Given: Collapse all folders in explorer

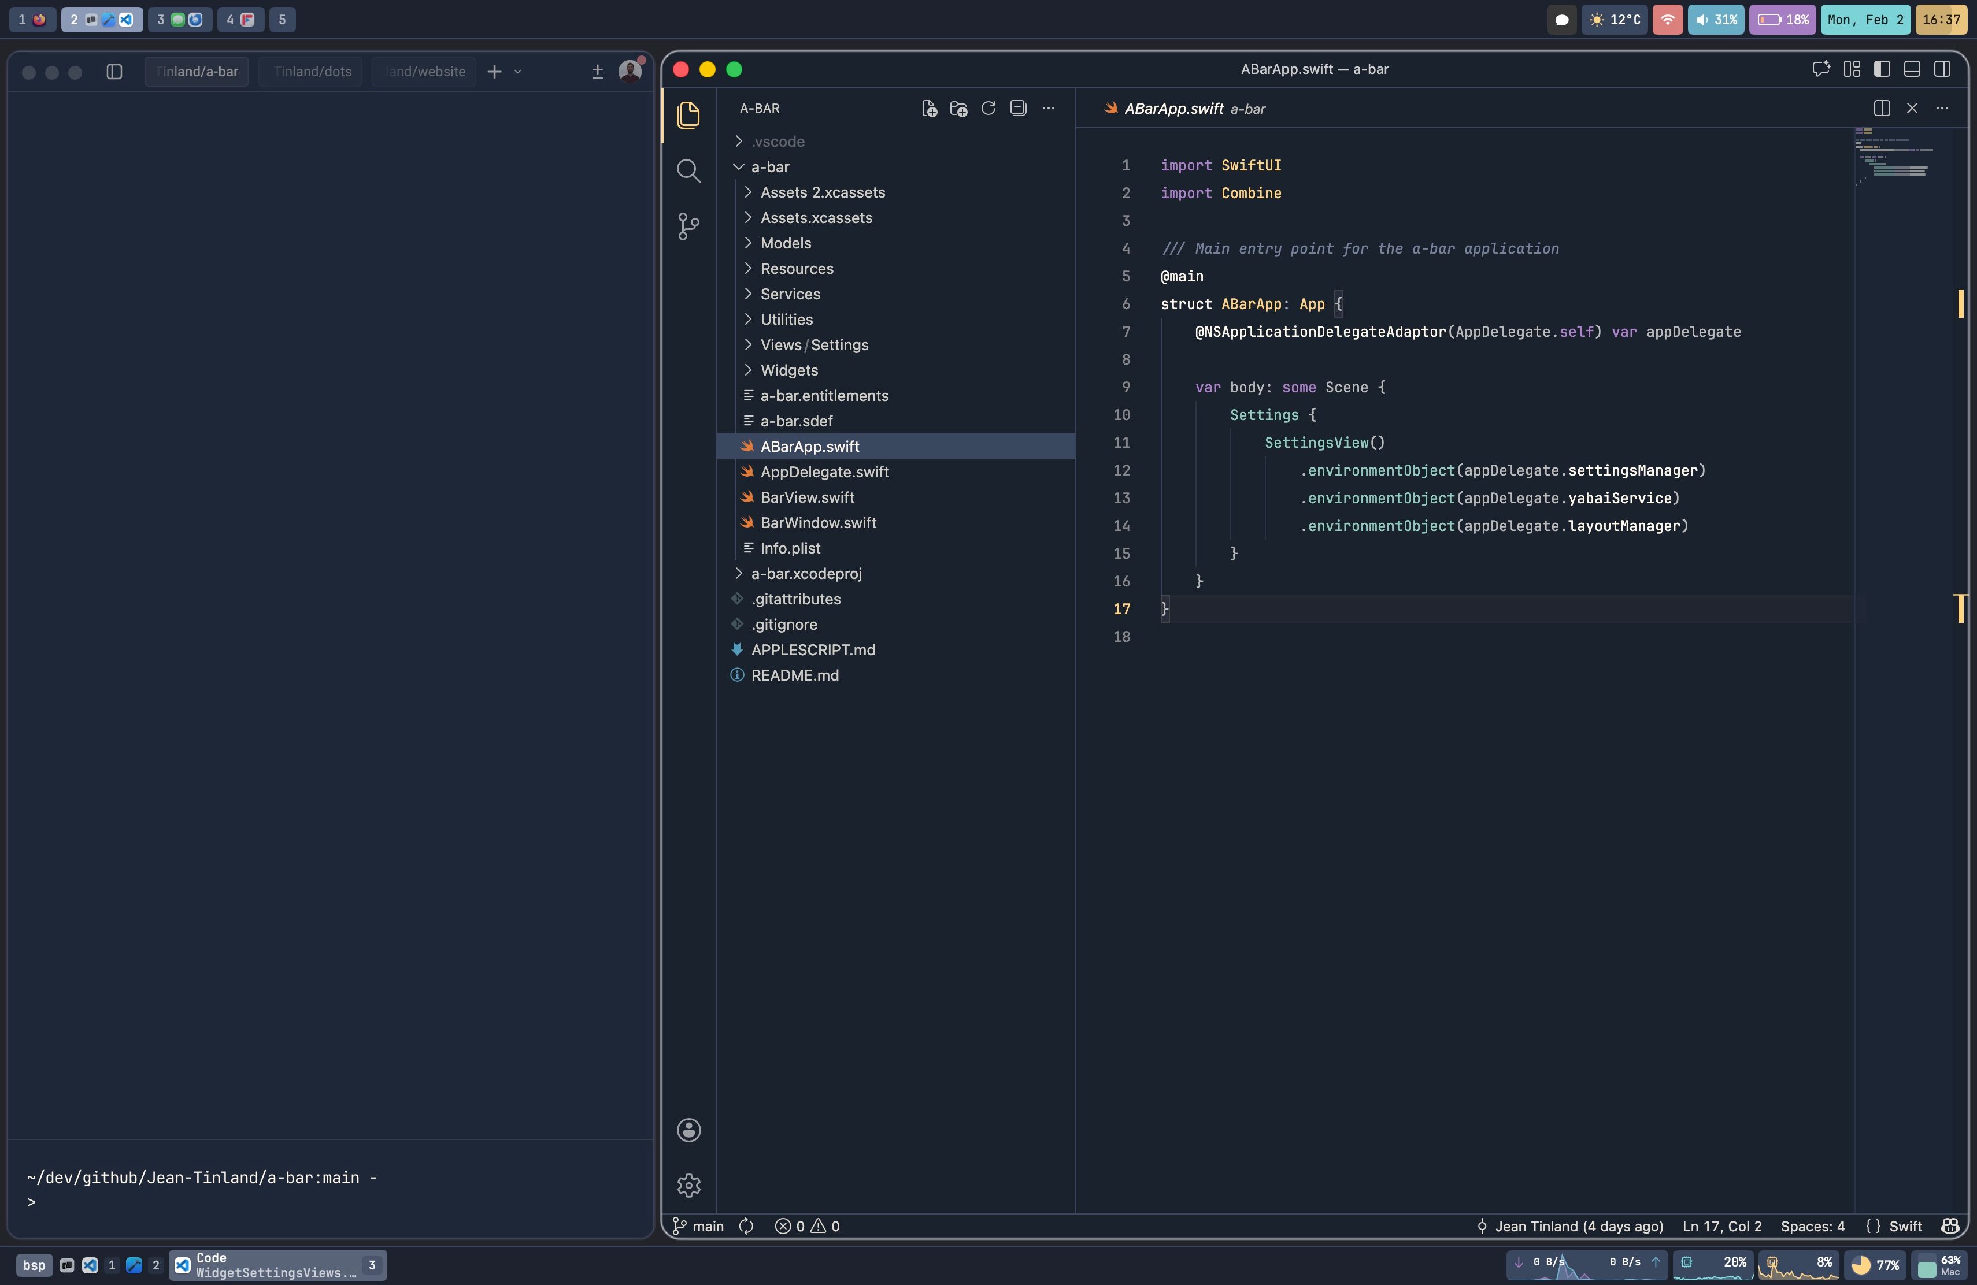Looking at the screenshot, I should pos(1017,109).
